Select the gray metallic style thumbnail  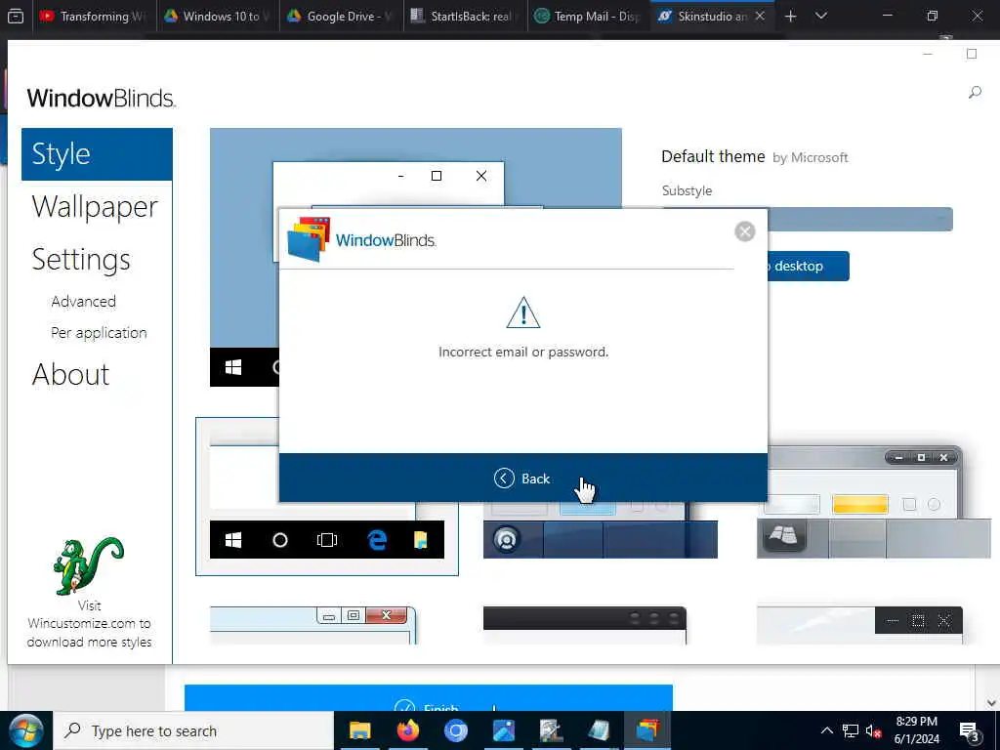click(x=874, y=502)
